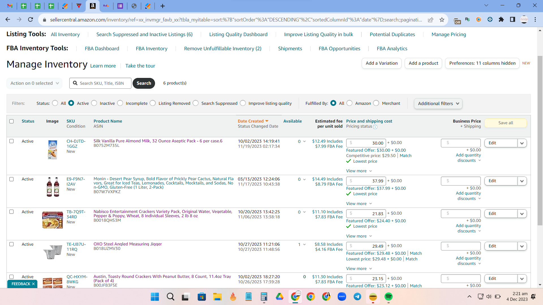Click the Add a Variation button
This screenshot has width=543, height=305.
click(382, 63)
